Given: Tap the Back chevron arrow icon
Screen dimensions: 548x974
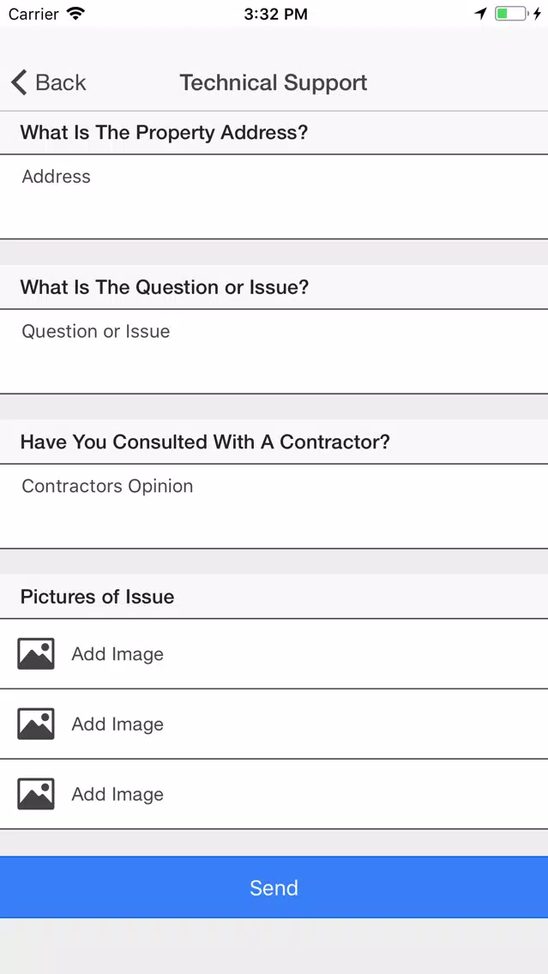Looking at the screenshot, I should (19, 82).
